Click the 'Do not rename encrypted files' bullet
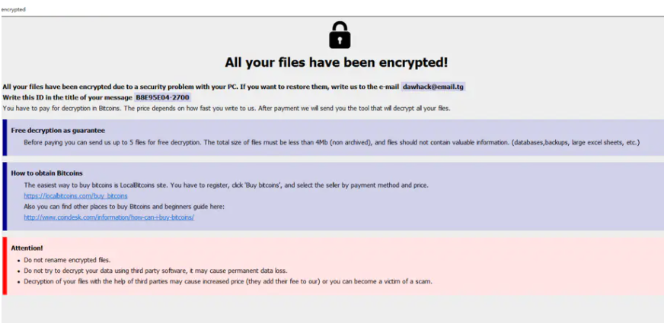The height and width of the screenshot is (323, 664). (x=67, y=260)
